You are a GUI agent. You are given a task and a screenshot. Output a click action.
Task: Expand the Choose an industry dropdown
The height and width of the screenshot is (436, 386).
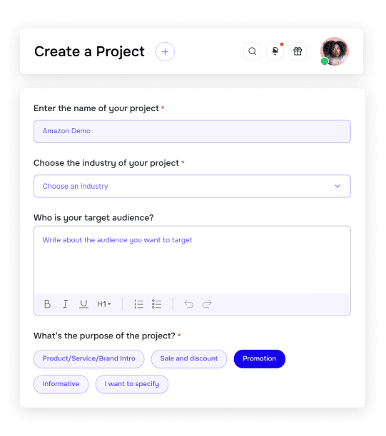192,186
